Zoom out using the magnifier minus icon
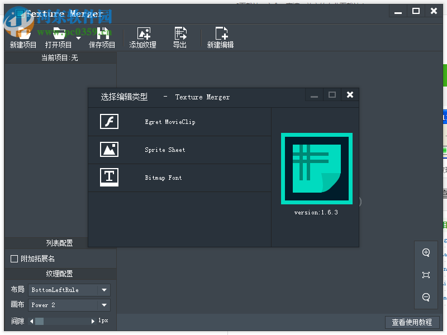The image size is (447, 335). pos(426,297)
